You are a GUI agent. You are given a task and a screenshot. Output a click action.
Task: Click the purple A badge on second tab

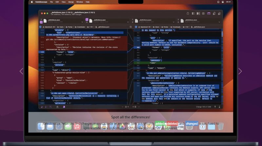pyautogui.click(x=87, y=20)
